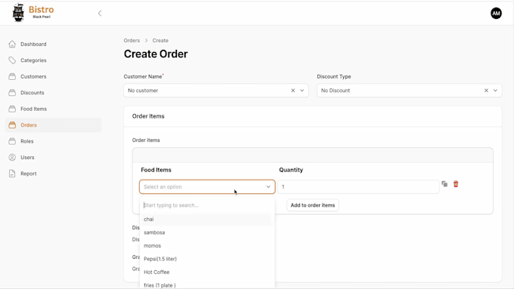Screen dimensions: 514x289
Task: Duplicate the order item row
Action: [x=444, y=184]
